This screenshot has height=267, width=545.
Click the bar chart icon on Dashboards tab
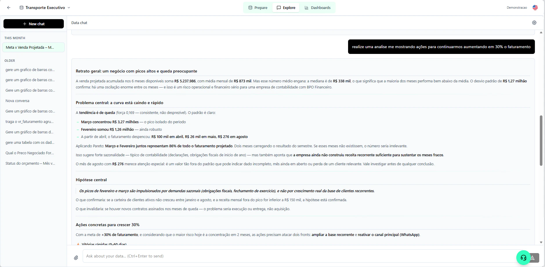click(x=306, y=8)
